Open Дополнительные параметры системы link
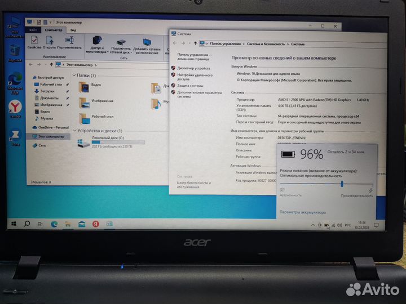 click(200, 95)
